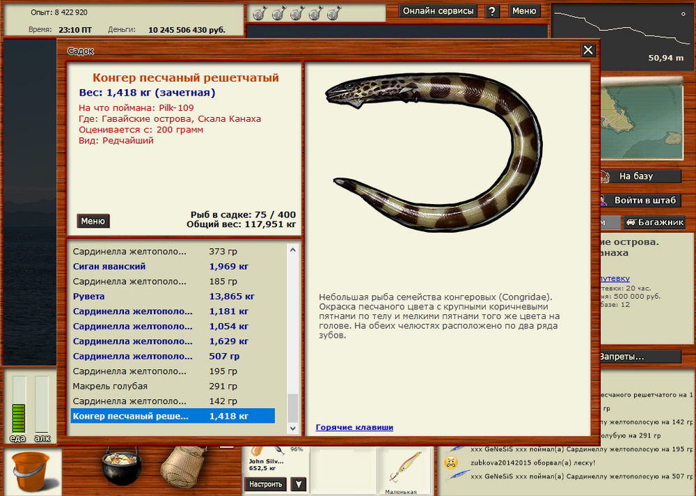Click Меню button inside the fish panel
Screen dimensions: 696x496
point(93,221)
